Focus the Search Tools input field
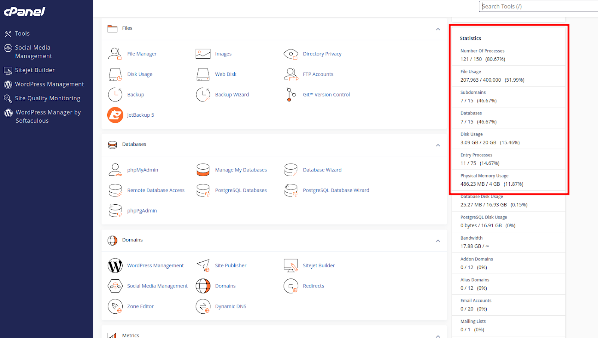 538,6
